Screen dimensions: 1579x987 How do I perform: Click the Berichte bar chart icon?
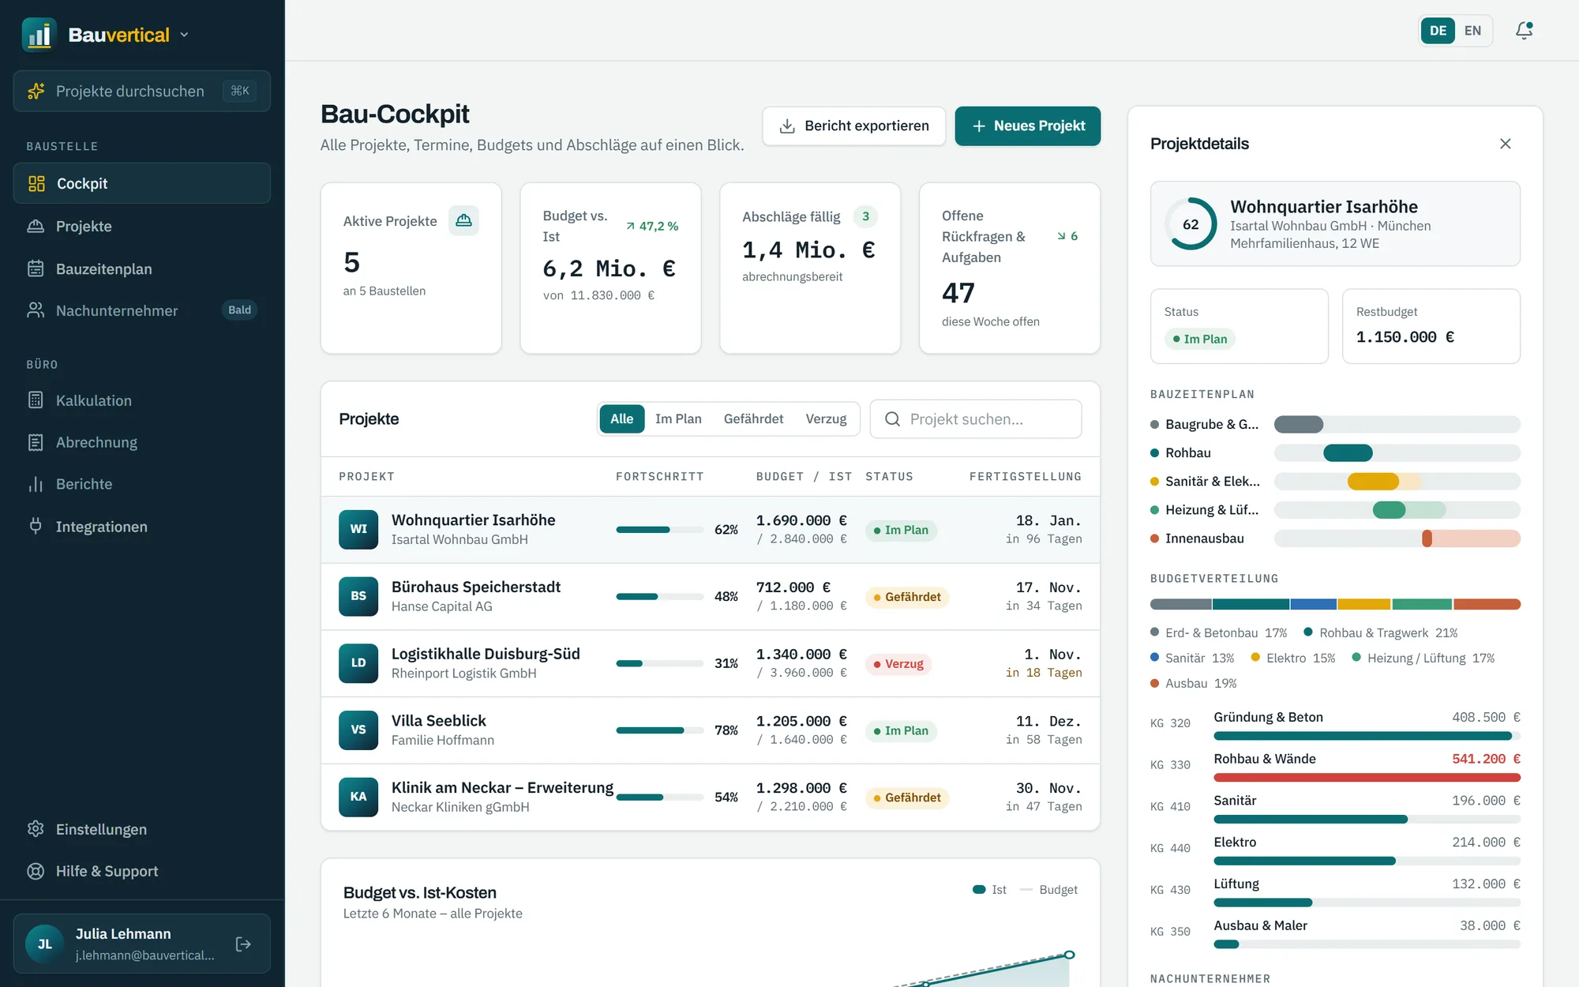(x=36, y=484)
